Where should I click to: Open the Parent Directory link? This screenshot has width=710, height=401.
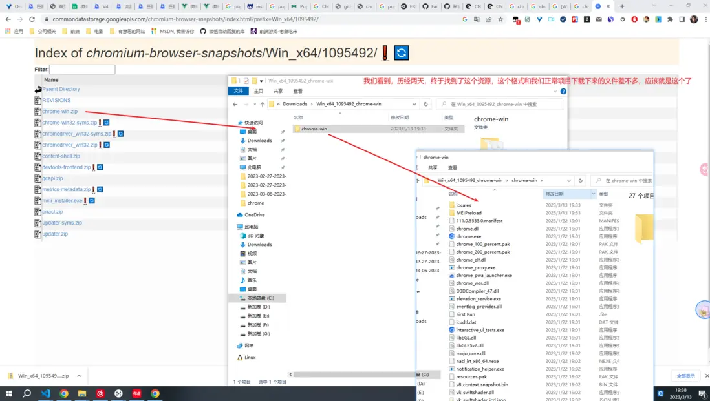(61, 90)
